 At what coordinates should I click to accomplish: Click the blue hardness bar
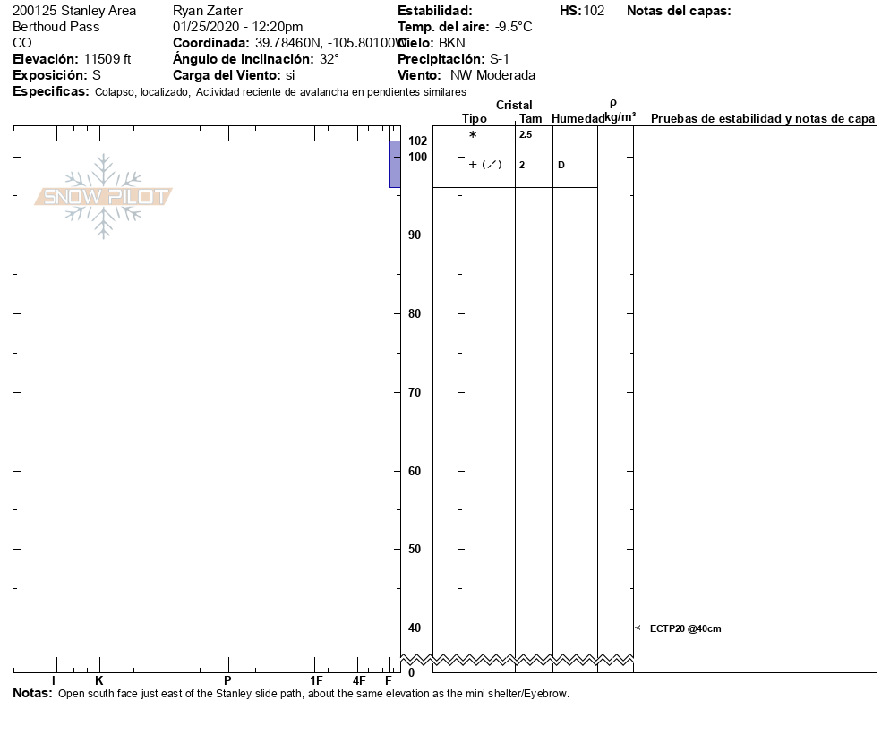pos(395,164)
